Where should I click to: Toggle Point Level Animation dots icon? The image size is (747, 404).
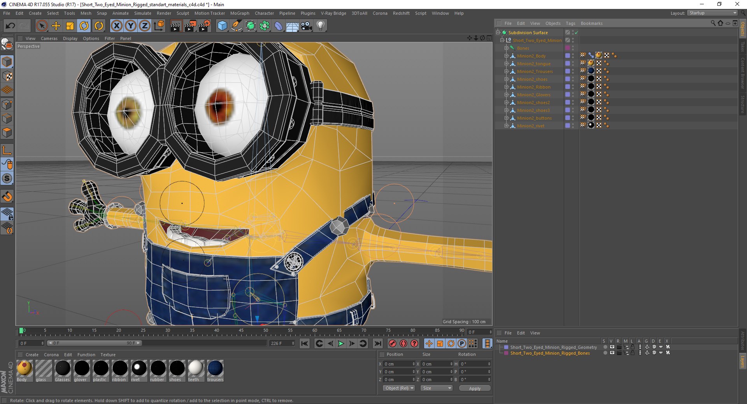point(473,343)
